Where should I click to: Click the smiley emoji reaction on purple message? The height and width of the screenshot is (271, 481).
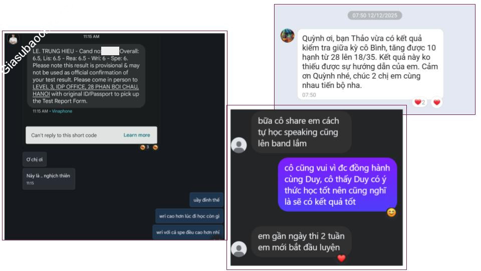coord(391,212)
